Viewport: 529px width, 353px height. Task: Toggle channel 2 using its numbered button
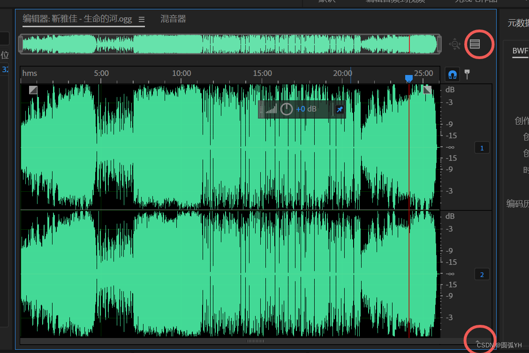click(x=482, y=274)
